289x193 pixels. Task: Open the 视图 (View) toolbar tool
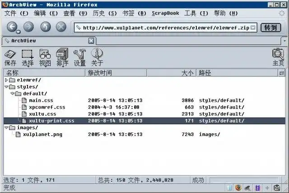tap(45, 57)
